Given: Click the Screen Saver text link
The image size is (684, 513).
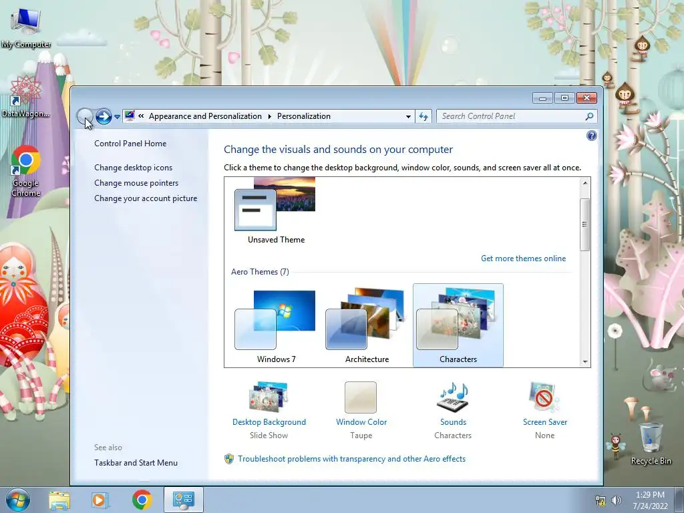Looking at the screenshot, I should coord(545,422).
